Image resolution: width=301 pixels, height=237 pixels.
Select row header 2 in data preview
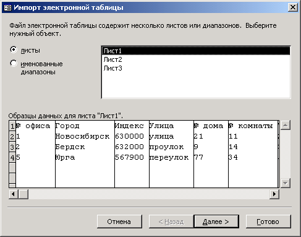pyautogui.click(x=12, y=136)
